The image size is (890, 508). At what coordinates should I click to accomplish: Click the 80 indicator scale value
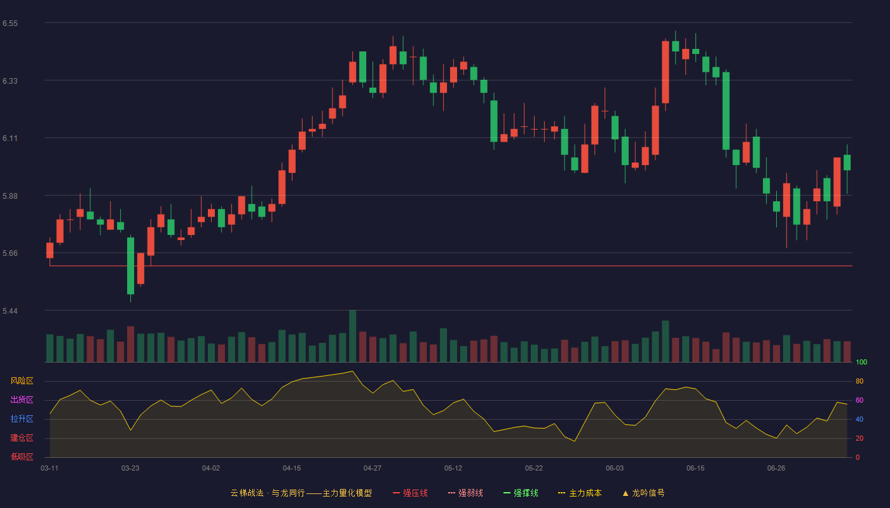859,381
